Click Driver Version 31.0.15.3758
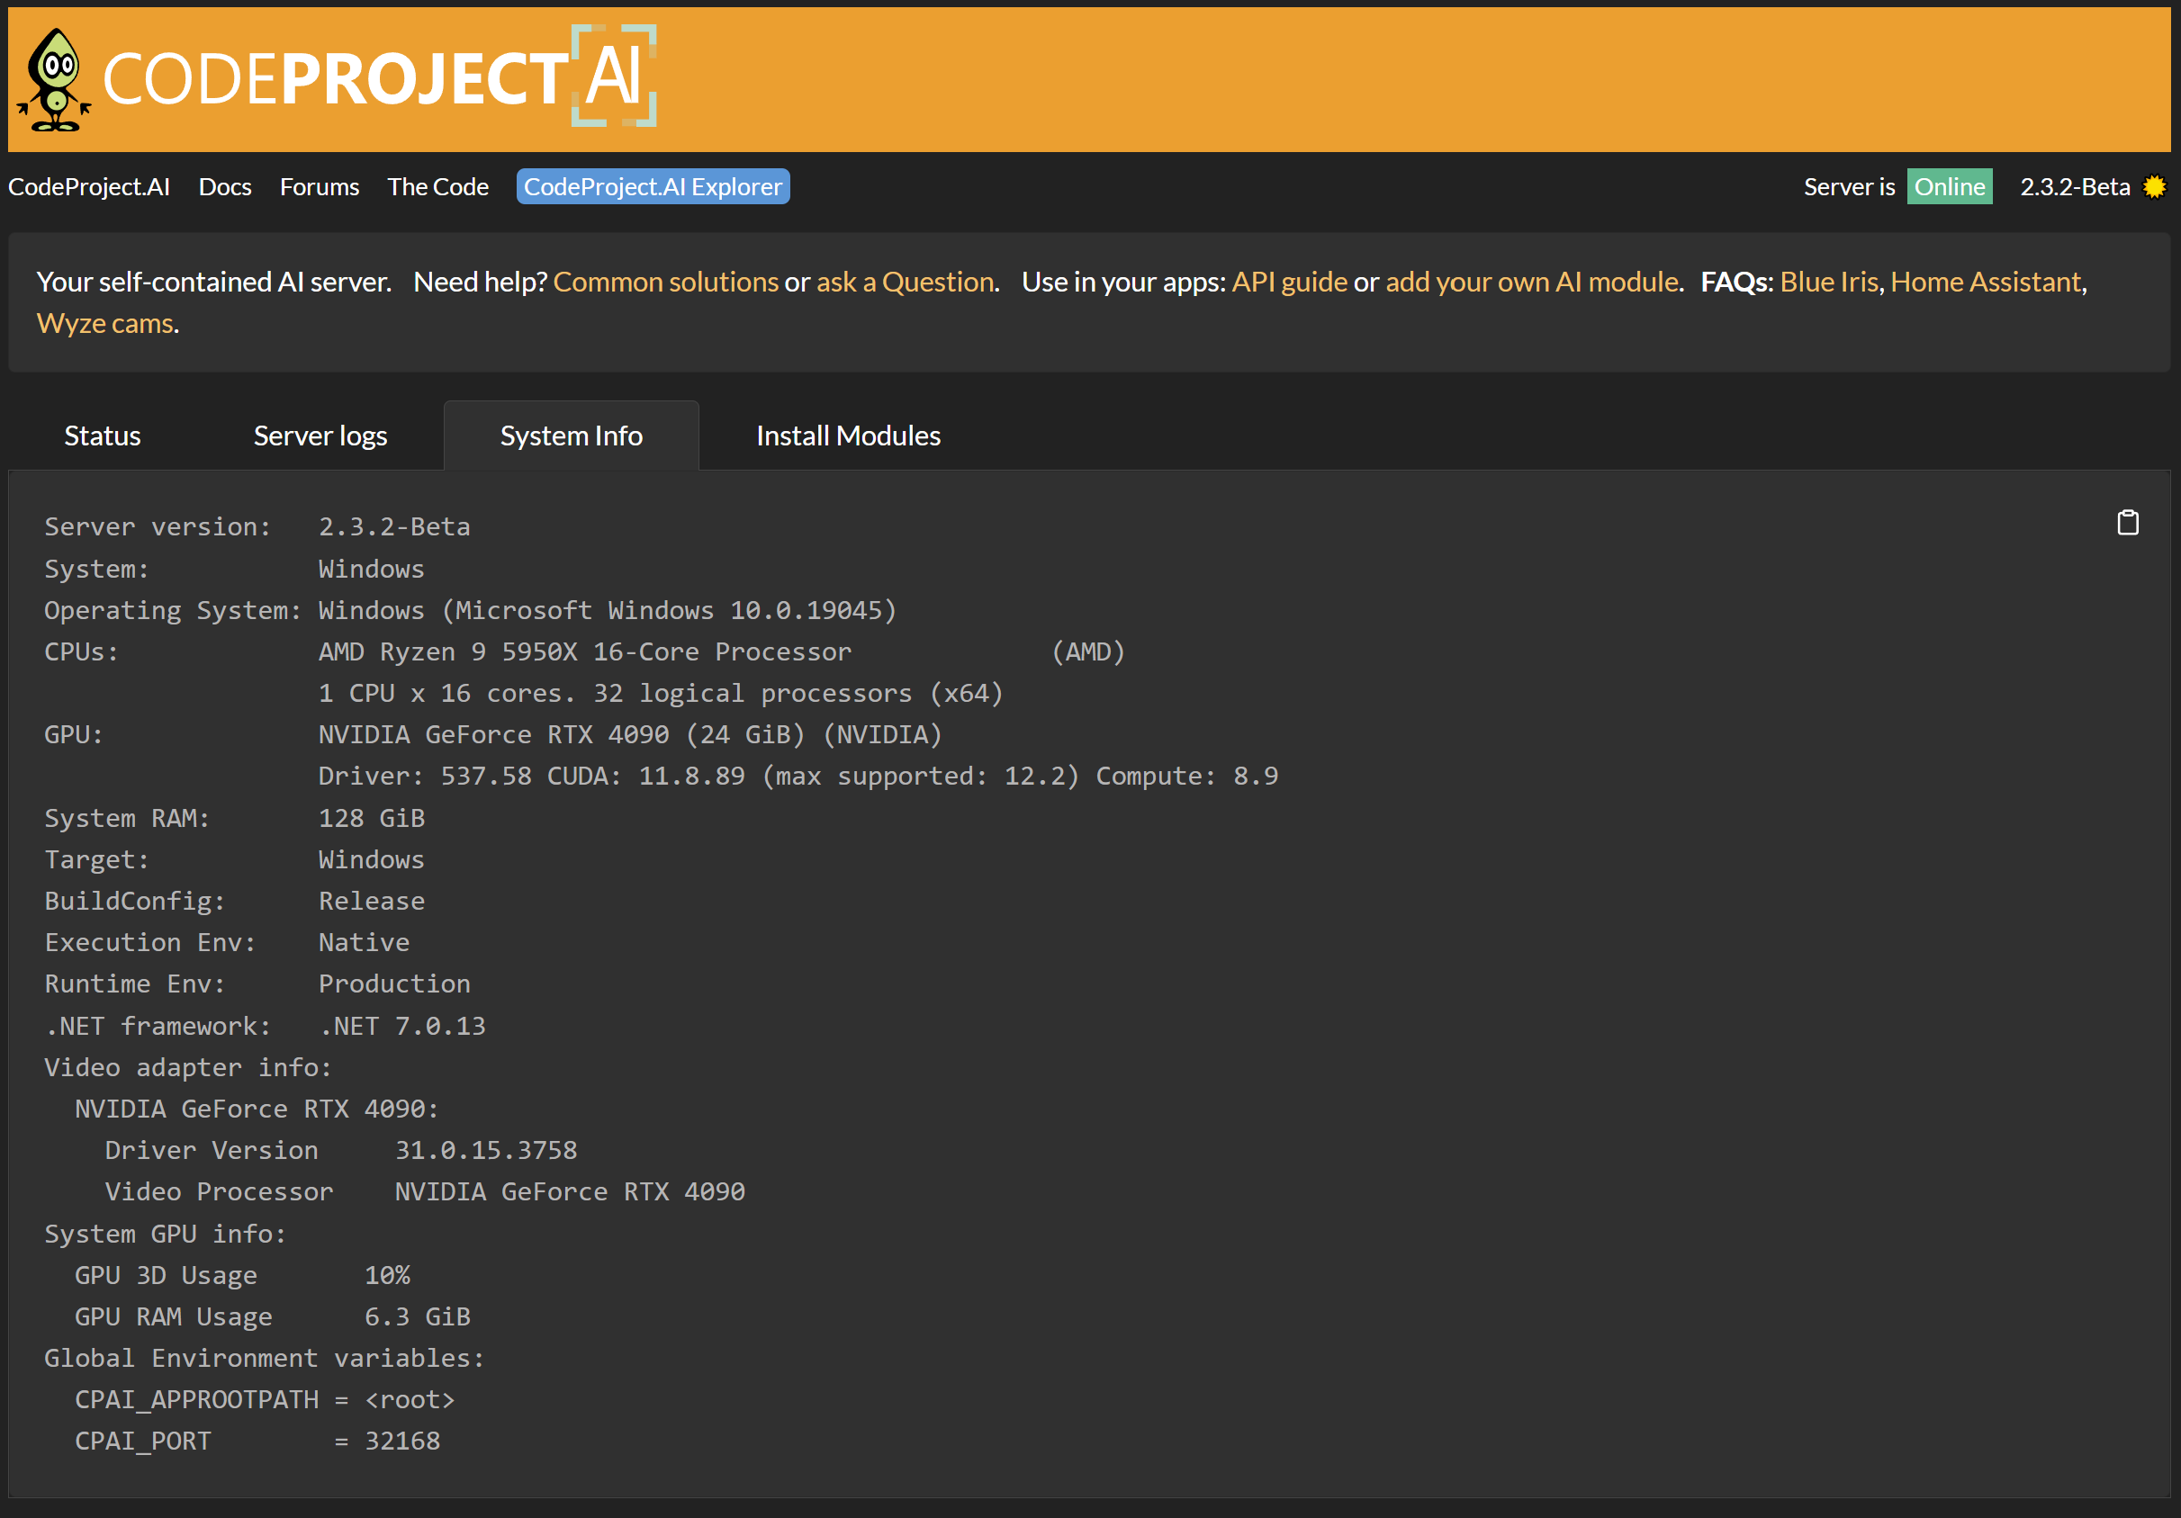The height and width of the screenshot is (1518, 2181). [x=341, y=1151]
